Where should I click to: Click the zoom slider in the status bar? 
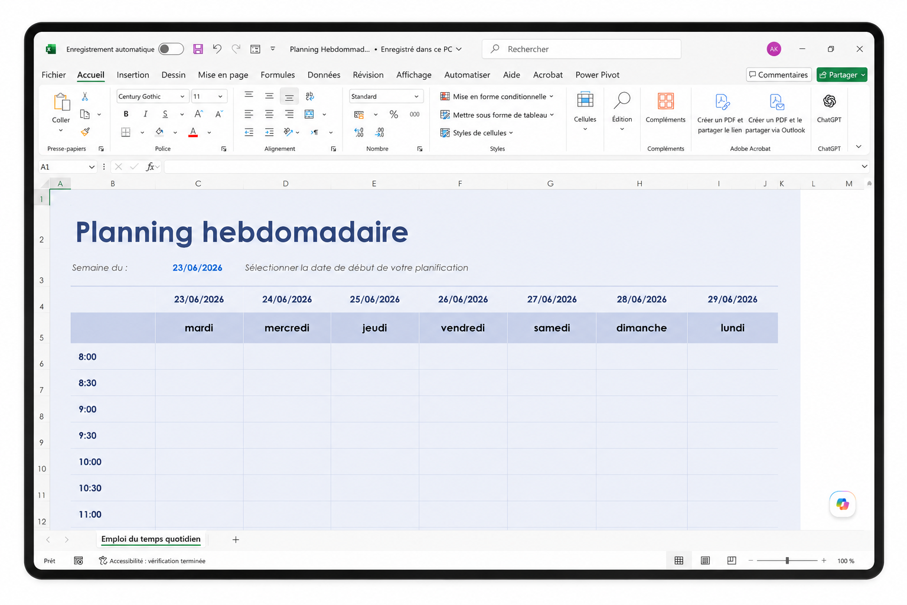787,561
